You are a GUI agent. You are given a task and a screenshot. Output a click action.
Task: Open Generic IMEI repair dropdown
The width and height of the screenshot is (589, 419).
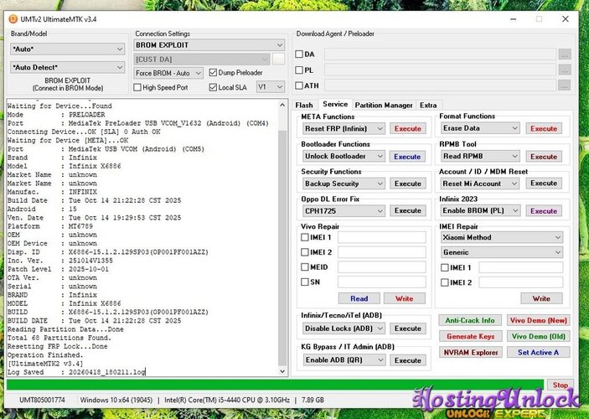[x=502, y=252]
